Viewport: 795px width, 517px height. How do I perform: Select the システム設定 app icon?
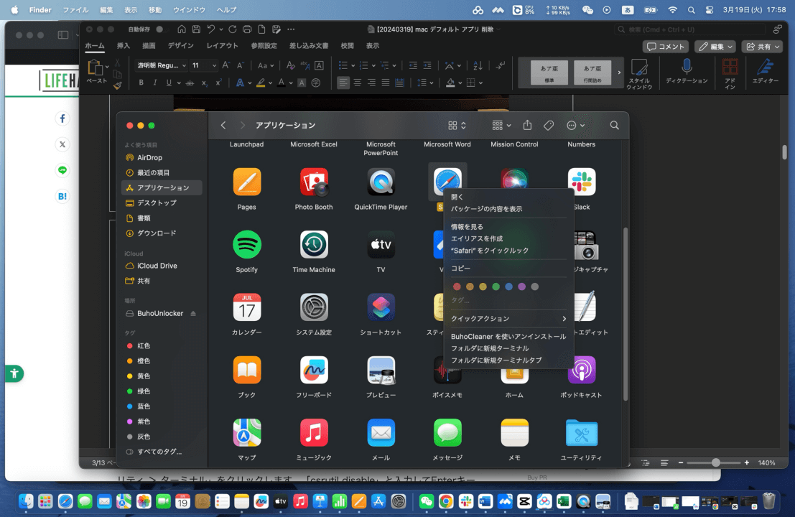click(314, 307)
